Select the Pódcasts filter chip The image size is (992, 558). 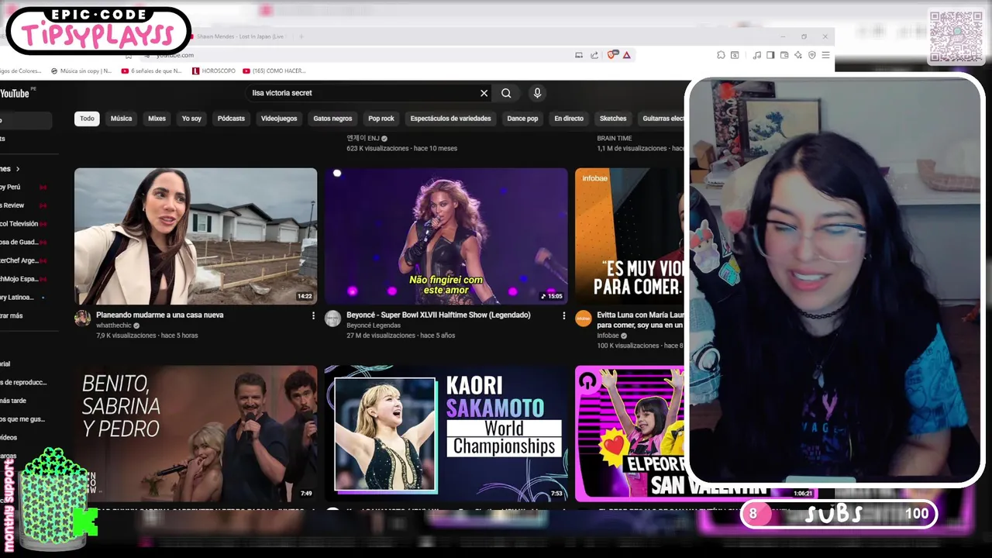(x=231, y=119)
